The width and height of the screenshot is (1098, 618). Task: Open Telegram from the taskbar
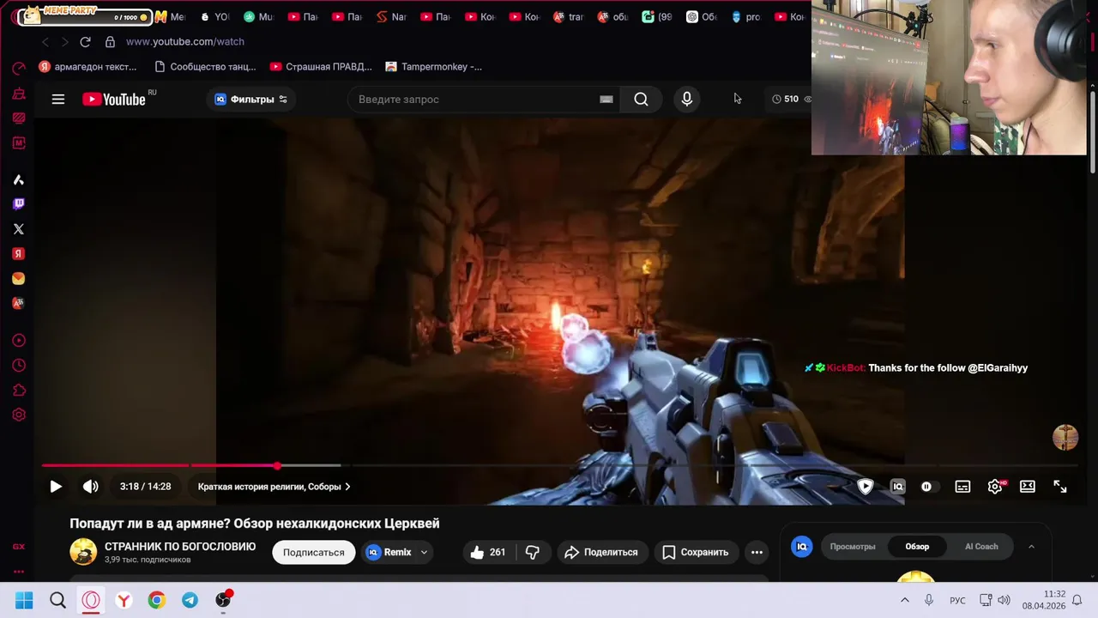coord(190,600)
